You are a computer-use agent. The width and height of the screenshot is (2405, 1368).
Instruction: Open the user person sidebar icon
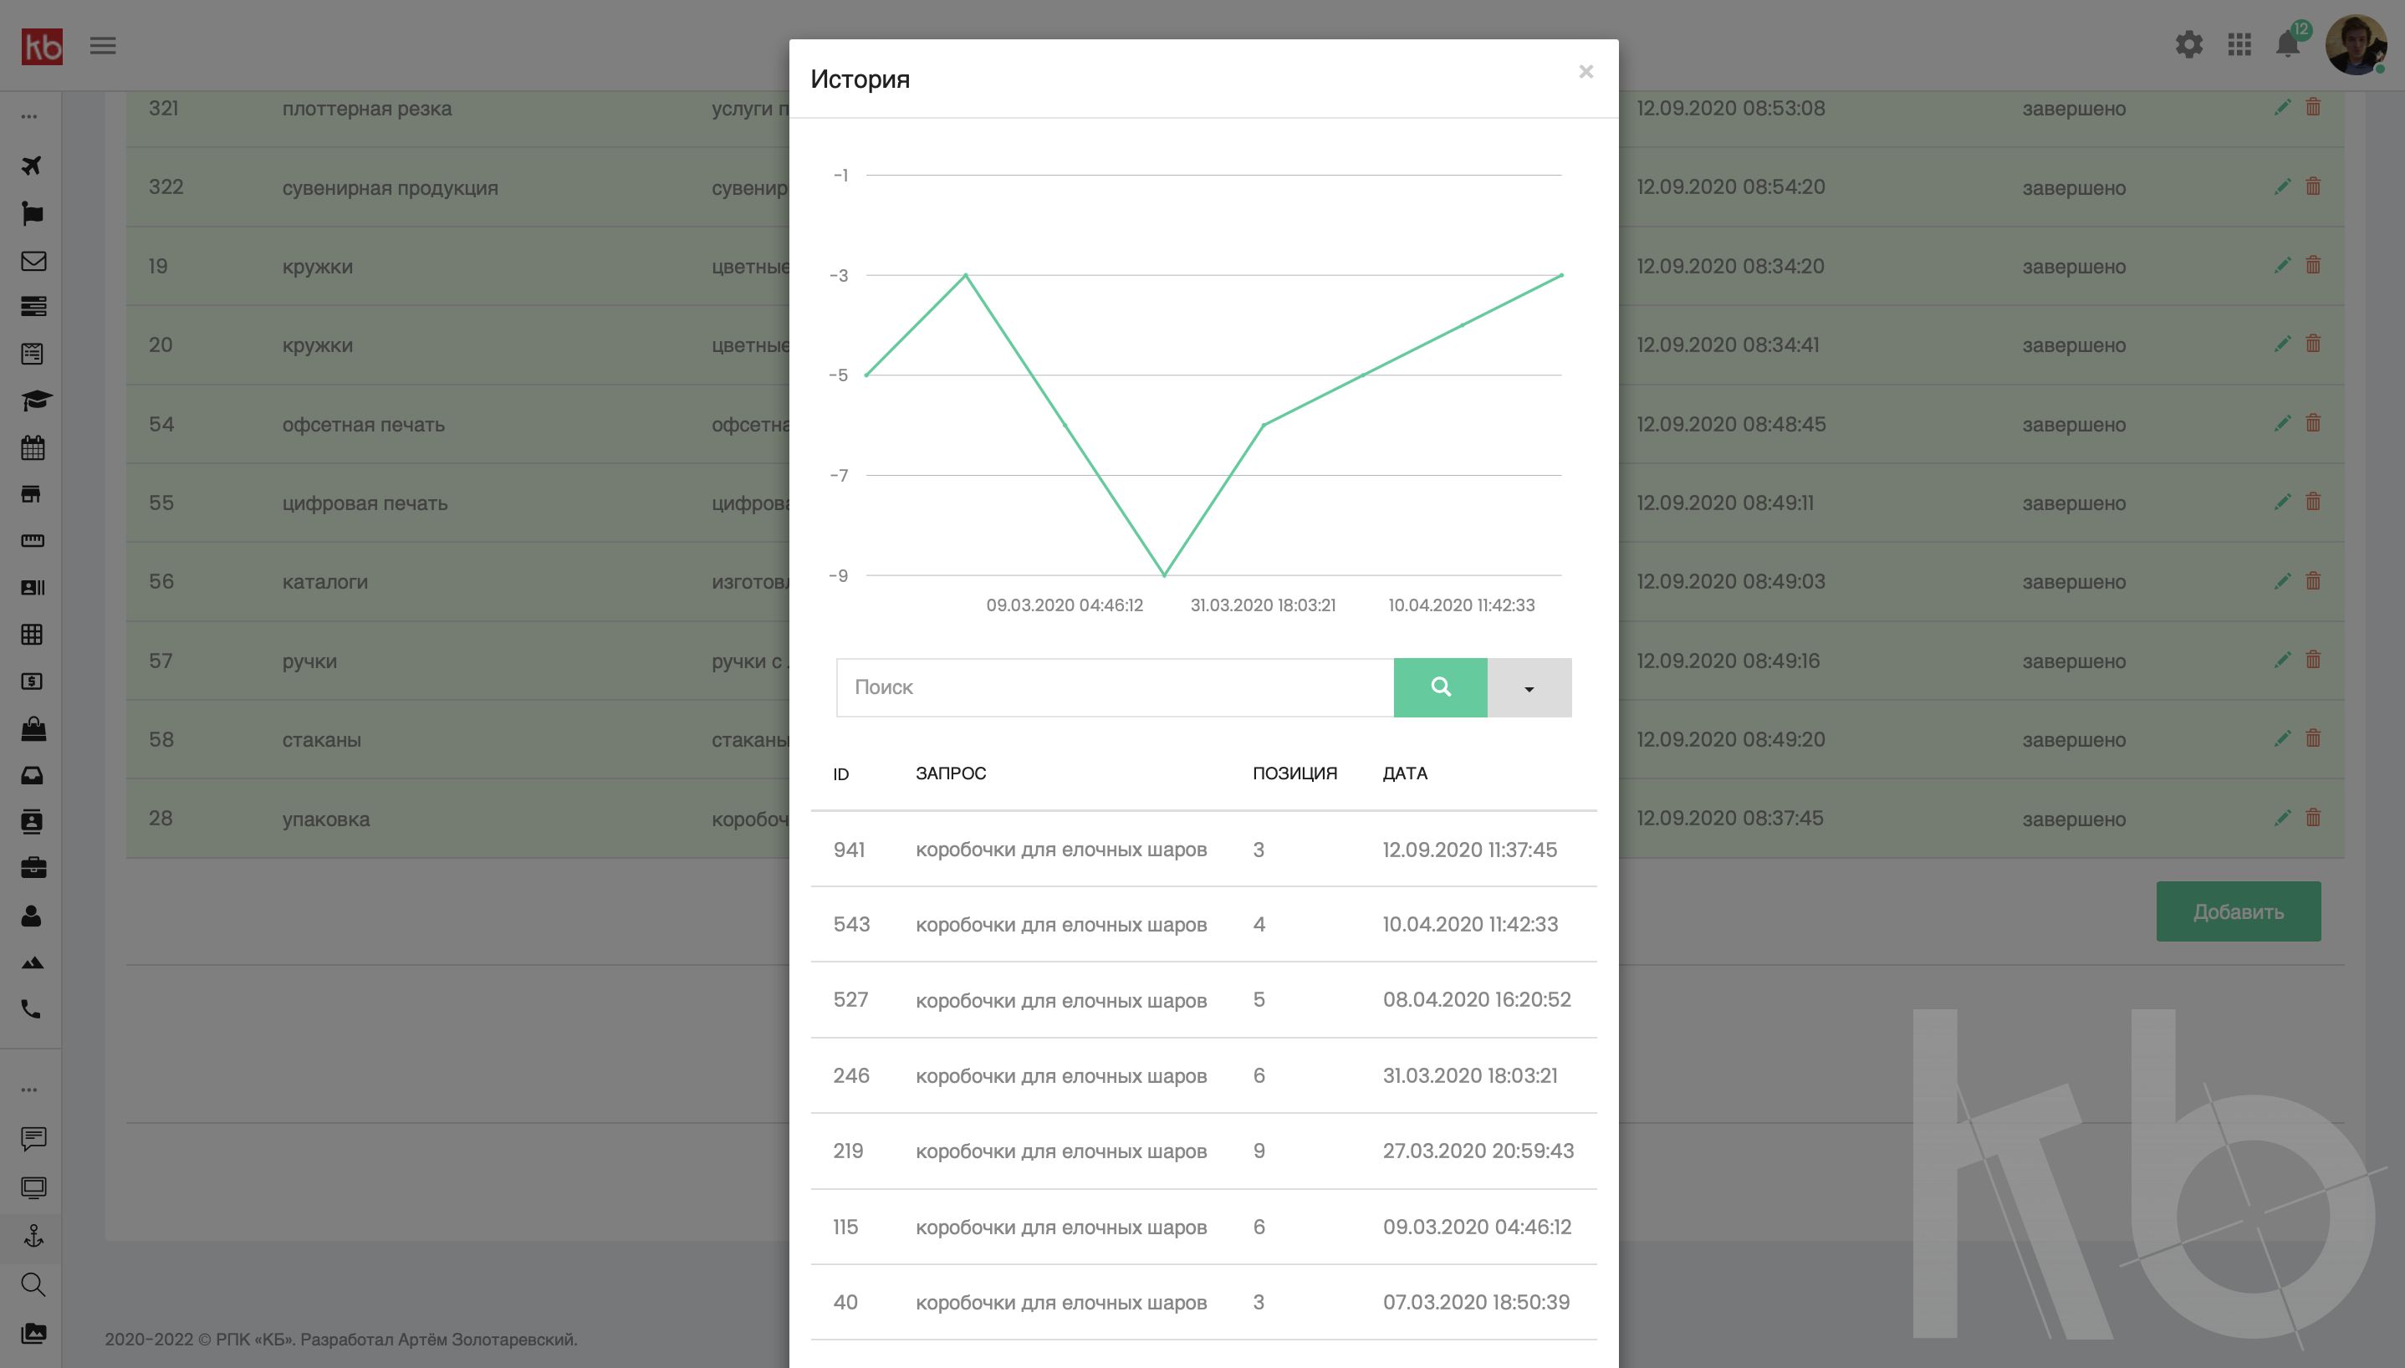(31, 915)
